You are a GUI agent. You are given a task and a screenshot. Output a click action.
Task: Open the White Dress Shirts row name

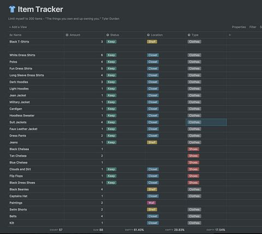22,55
